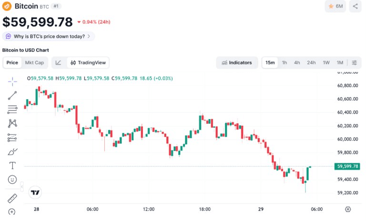
Task: Select the crosshair cursor tool
Action: click(x=12, y=81)
